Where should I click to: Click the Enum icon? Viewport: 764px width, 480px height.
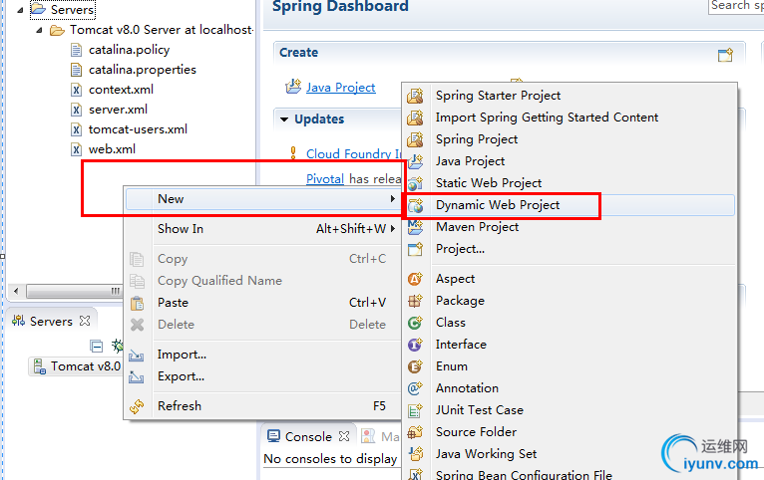coord(415,366)
